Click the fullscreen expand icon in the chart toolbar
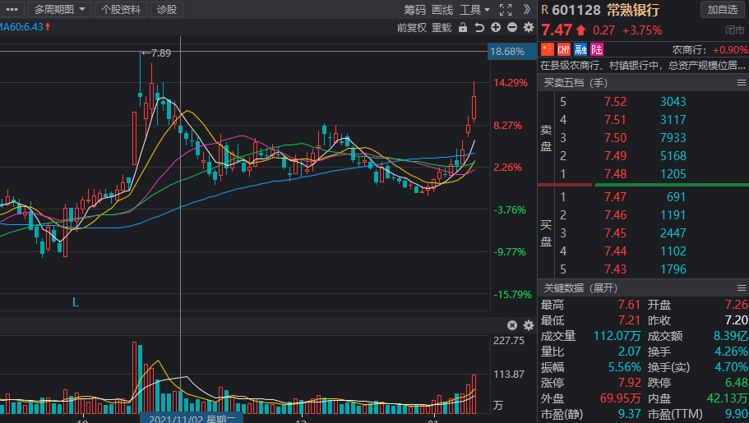 coord(506,10)
